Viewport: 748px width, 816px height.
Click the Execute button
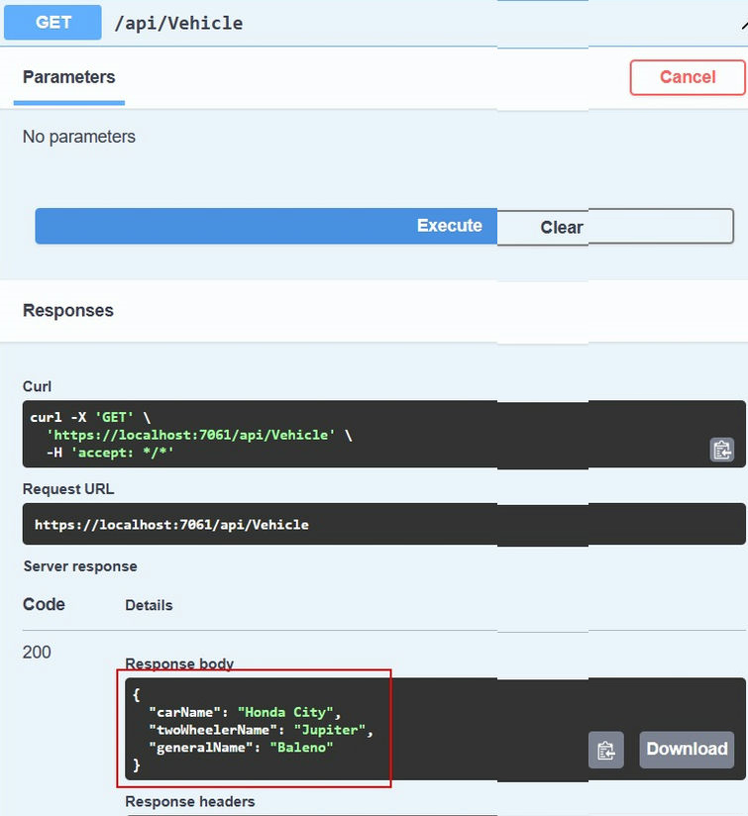coord(266,226)
